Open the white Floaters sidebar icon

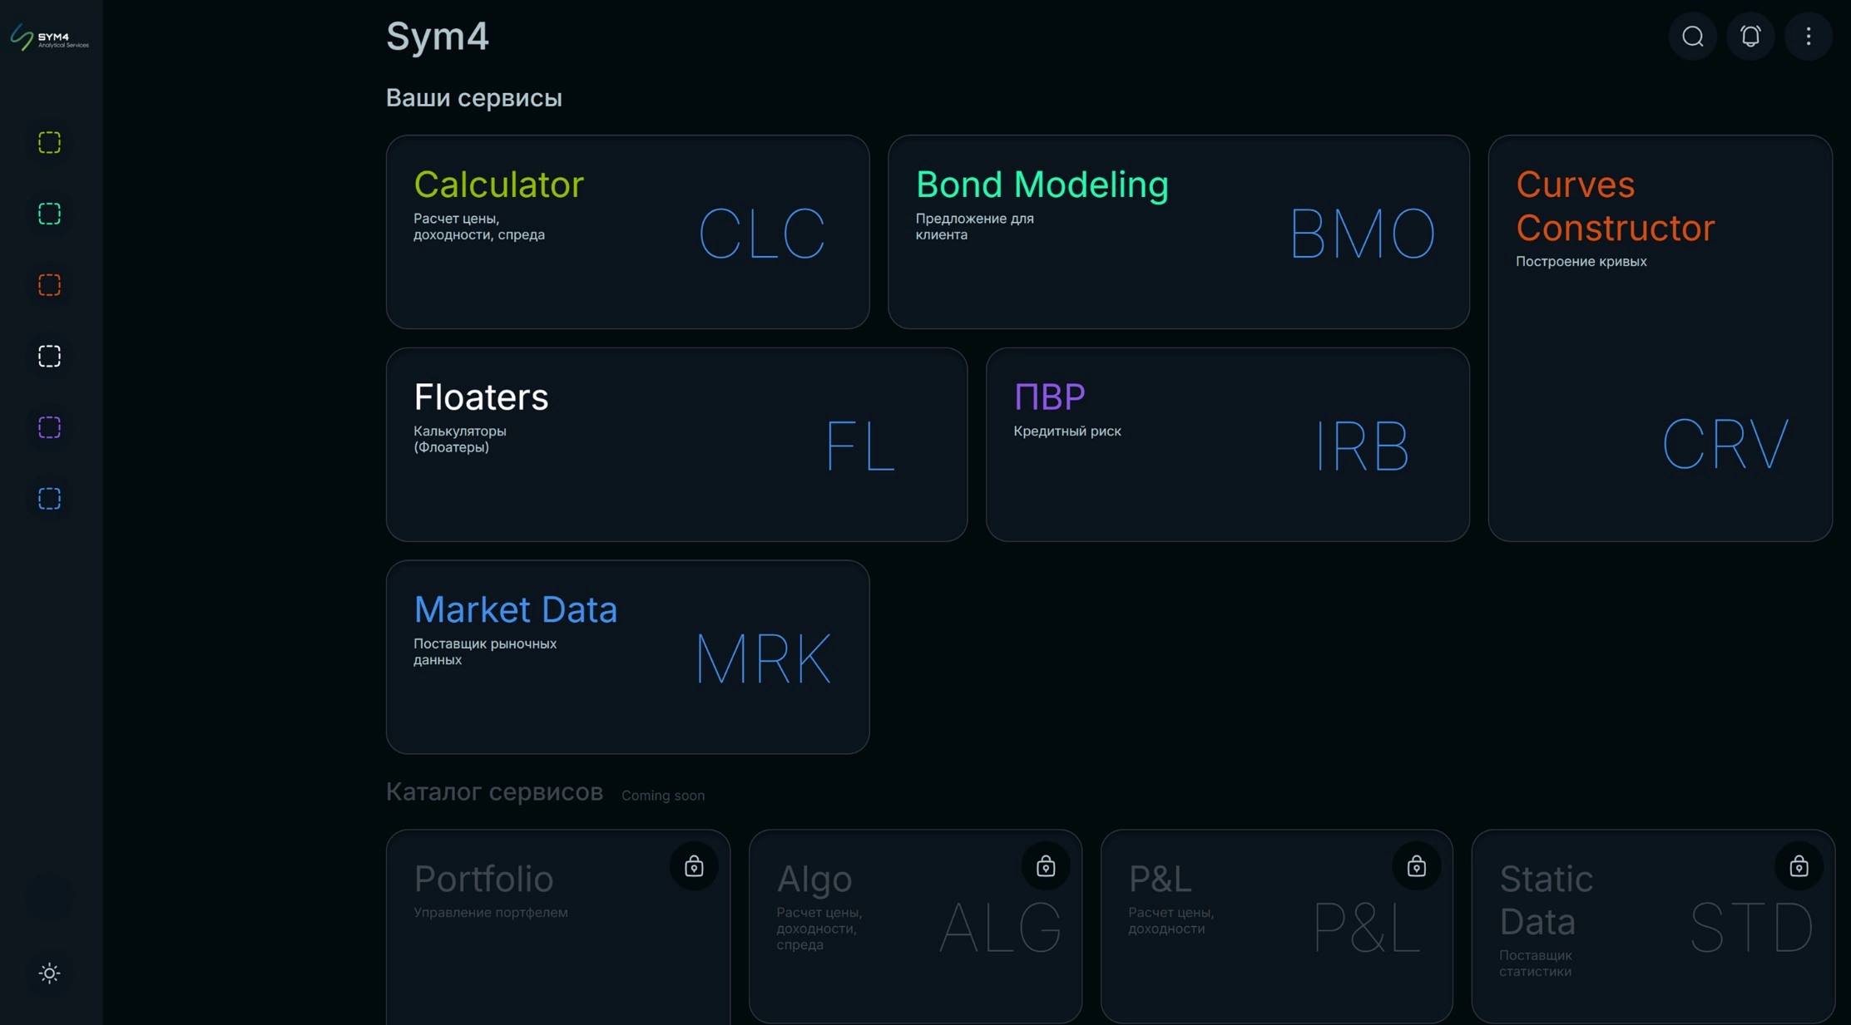tap(50, 356)
